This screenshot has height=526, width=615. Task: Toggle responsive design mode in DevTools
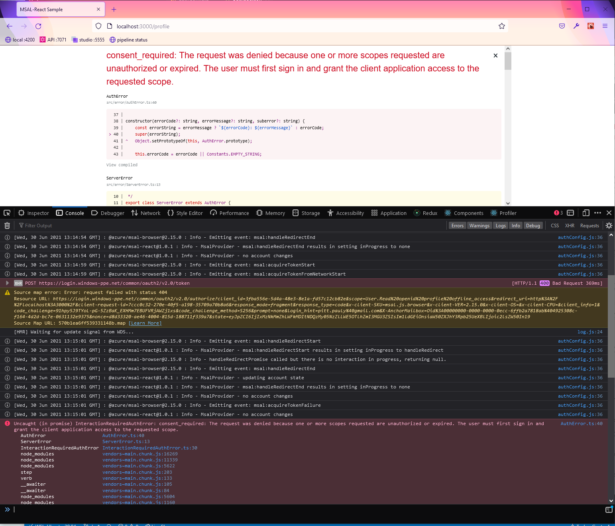tap(586, 213)
